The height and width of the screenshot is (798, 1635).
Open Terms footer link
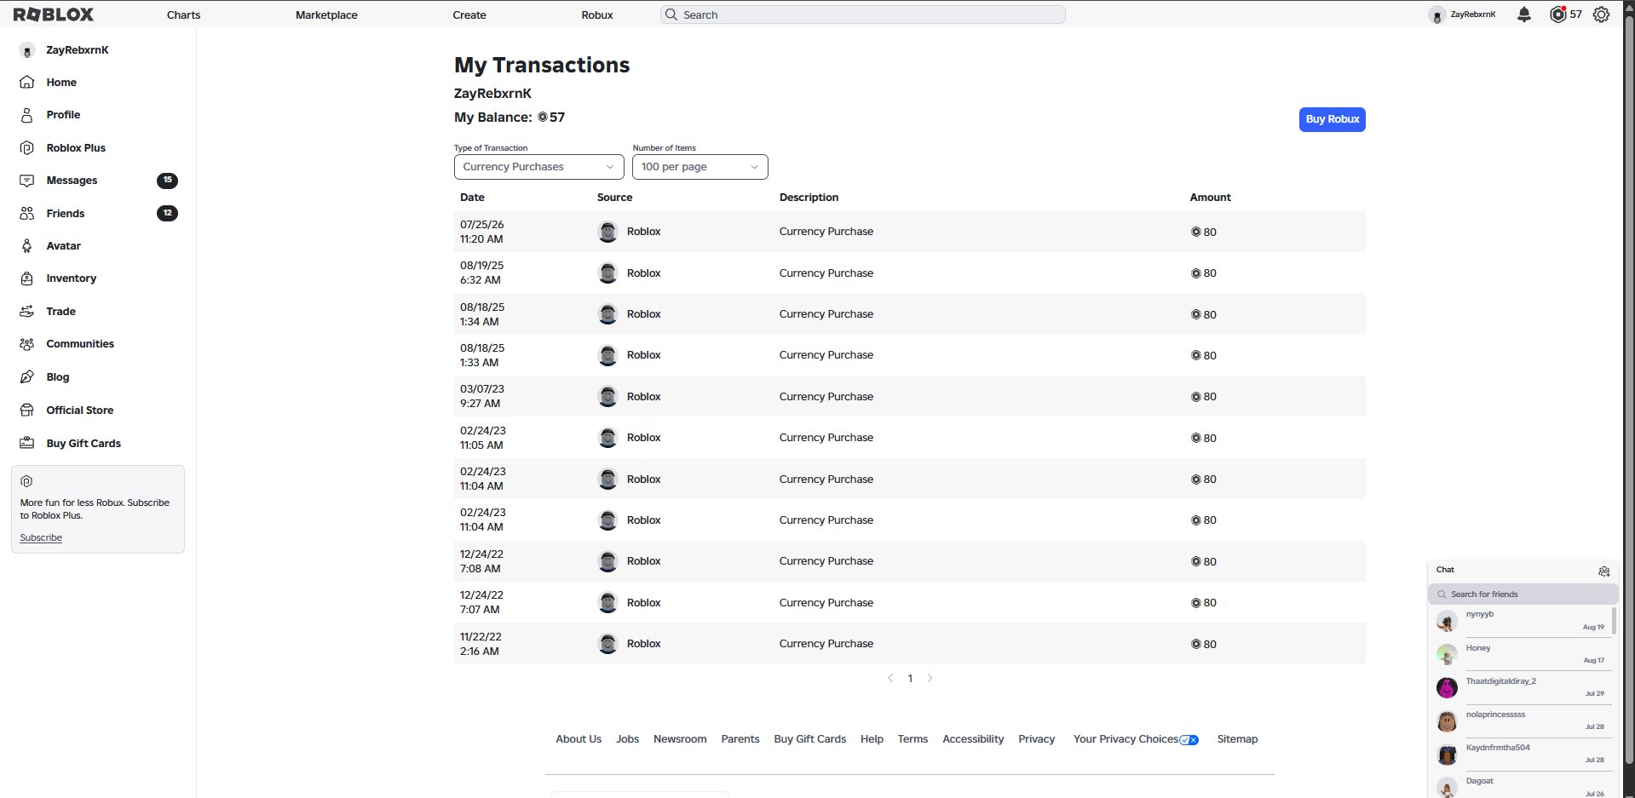[912, 739]
